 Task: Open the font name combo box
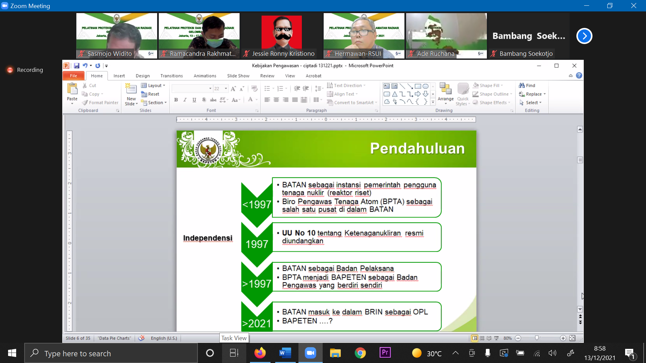(x=192, y=89)
